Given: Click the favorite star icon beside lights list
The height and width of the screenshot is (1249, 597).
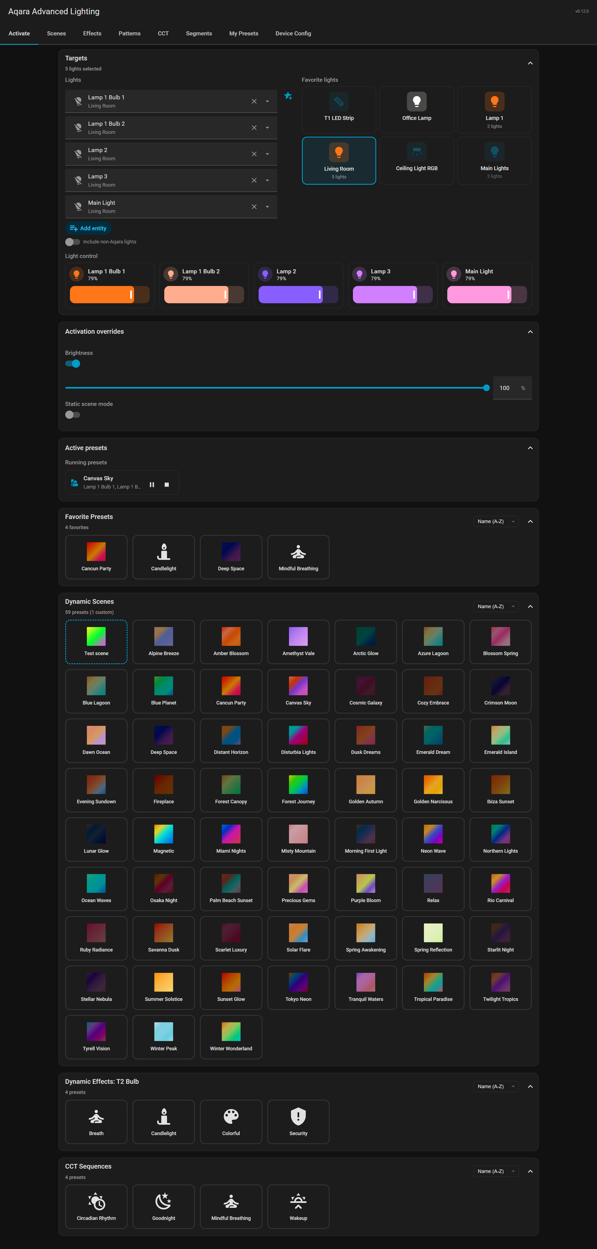Looking at the screenshot, I should pos(288,96).
